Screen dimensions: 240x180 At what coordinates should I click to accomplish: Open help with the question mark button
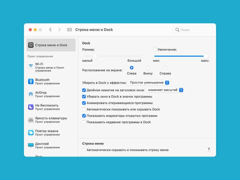tap(209, 149)
